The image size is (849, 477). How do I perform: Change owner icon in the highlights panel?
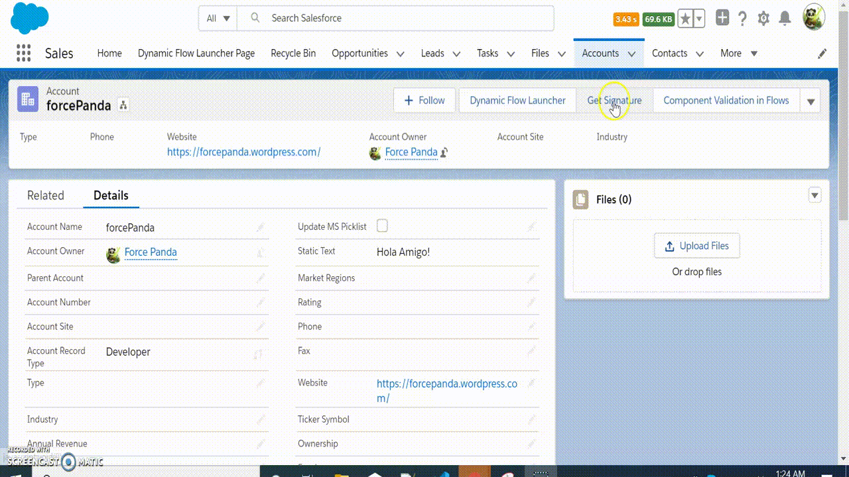coord(444,153)
